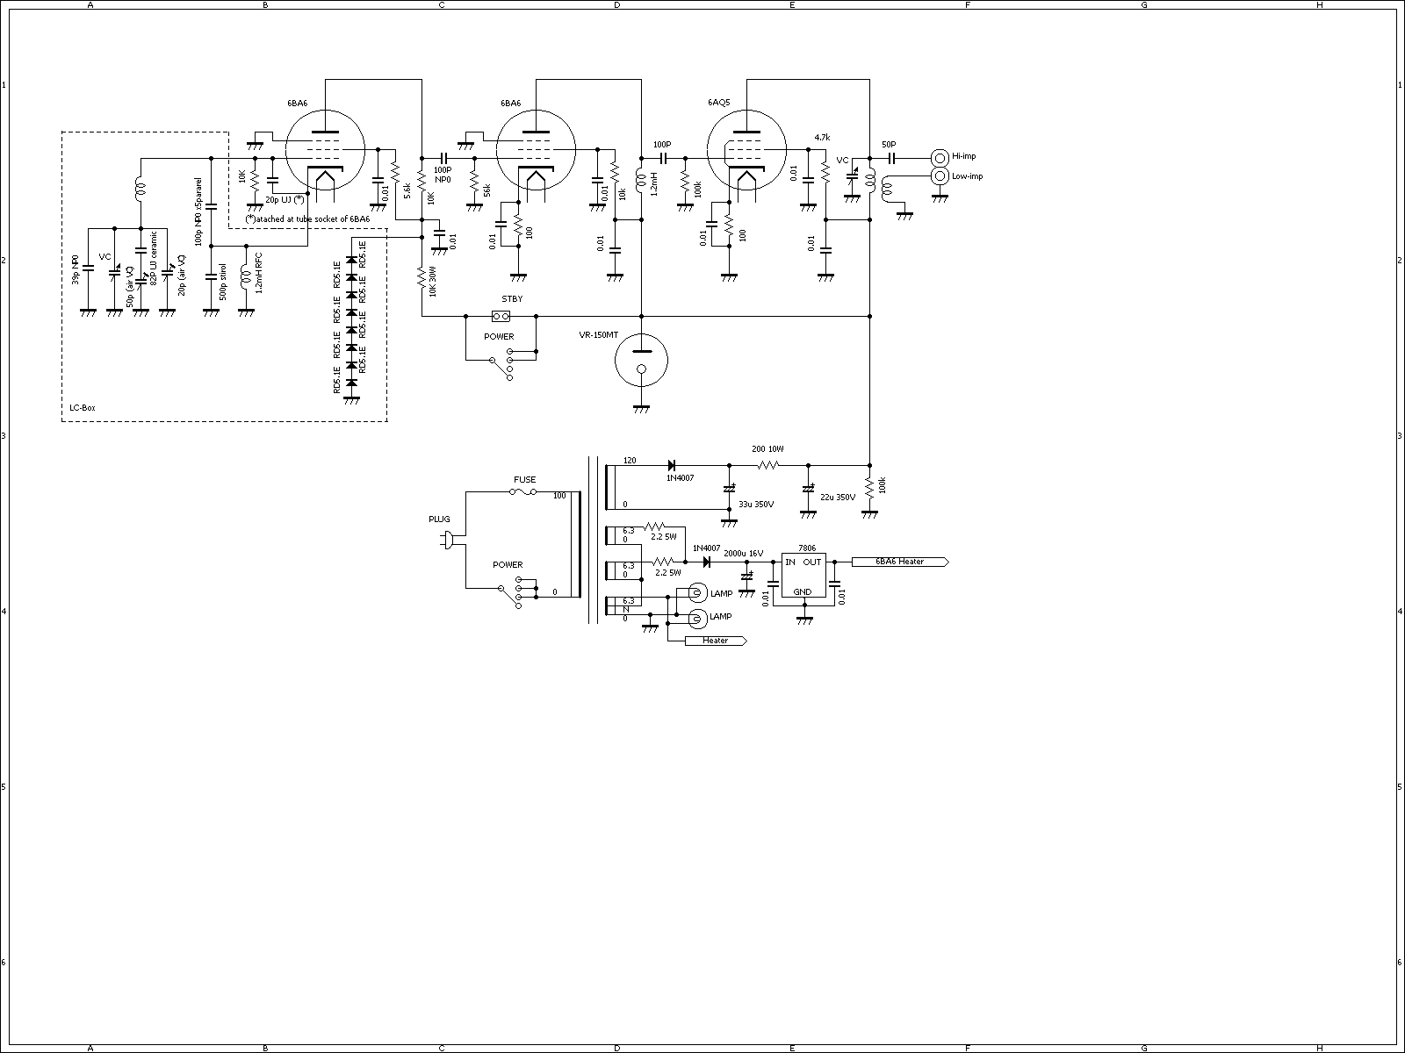Click the 2000u 16V capacitor symbol

[747, 576]
